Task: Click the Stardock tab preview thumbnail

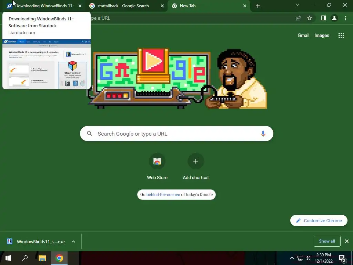Action: pyautogui.click(x=47, y=64)
